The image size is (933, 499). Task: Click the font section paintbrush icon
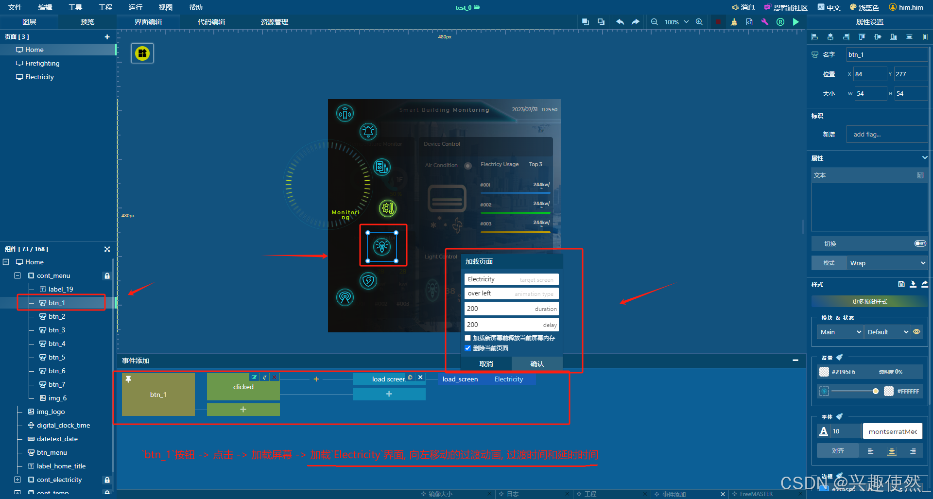(839, 416)
